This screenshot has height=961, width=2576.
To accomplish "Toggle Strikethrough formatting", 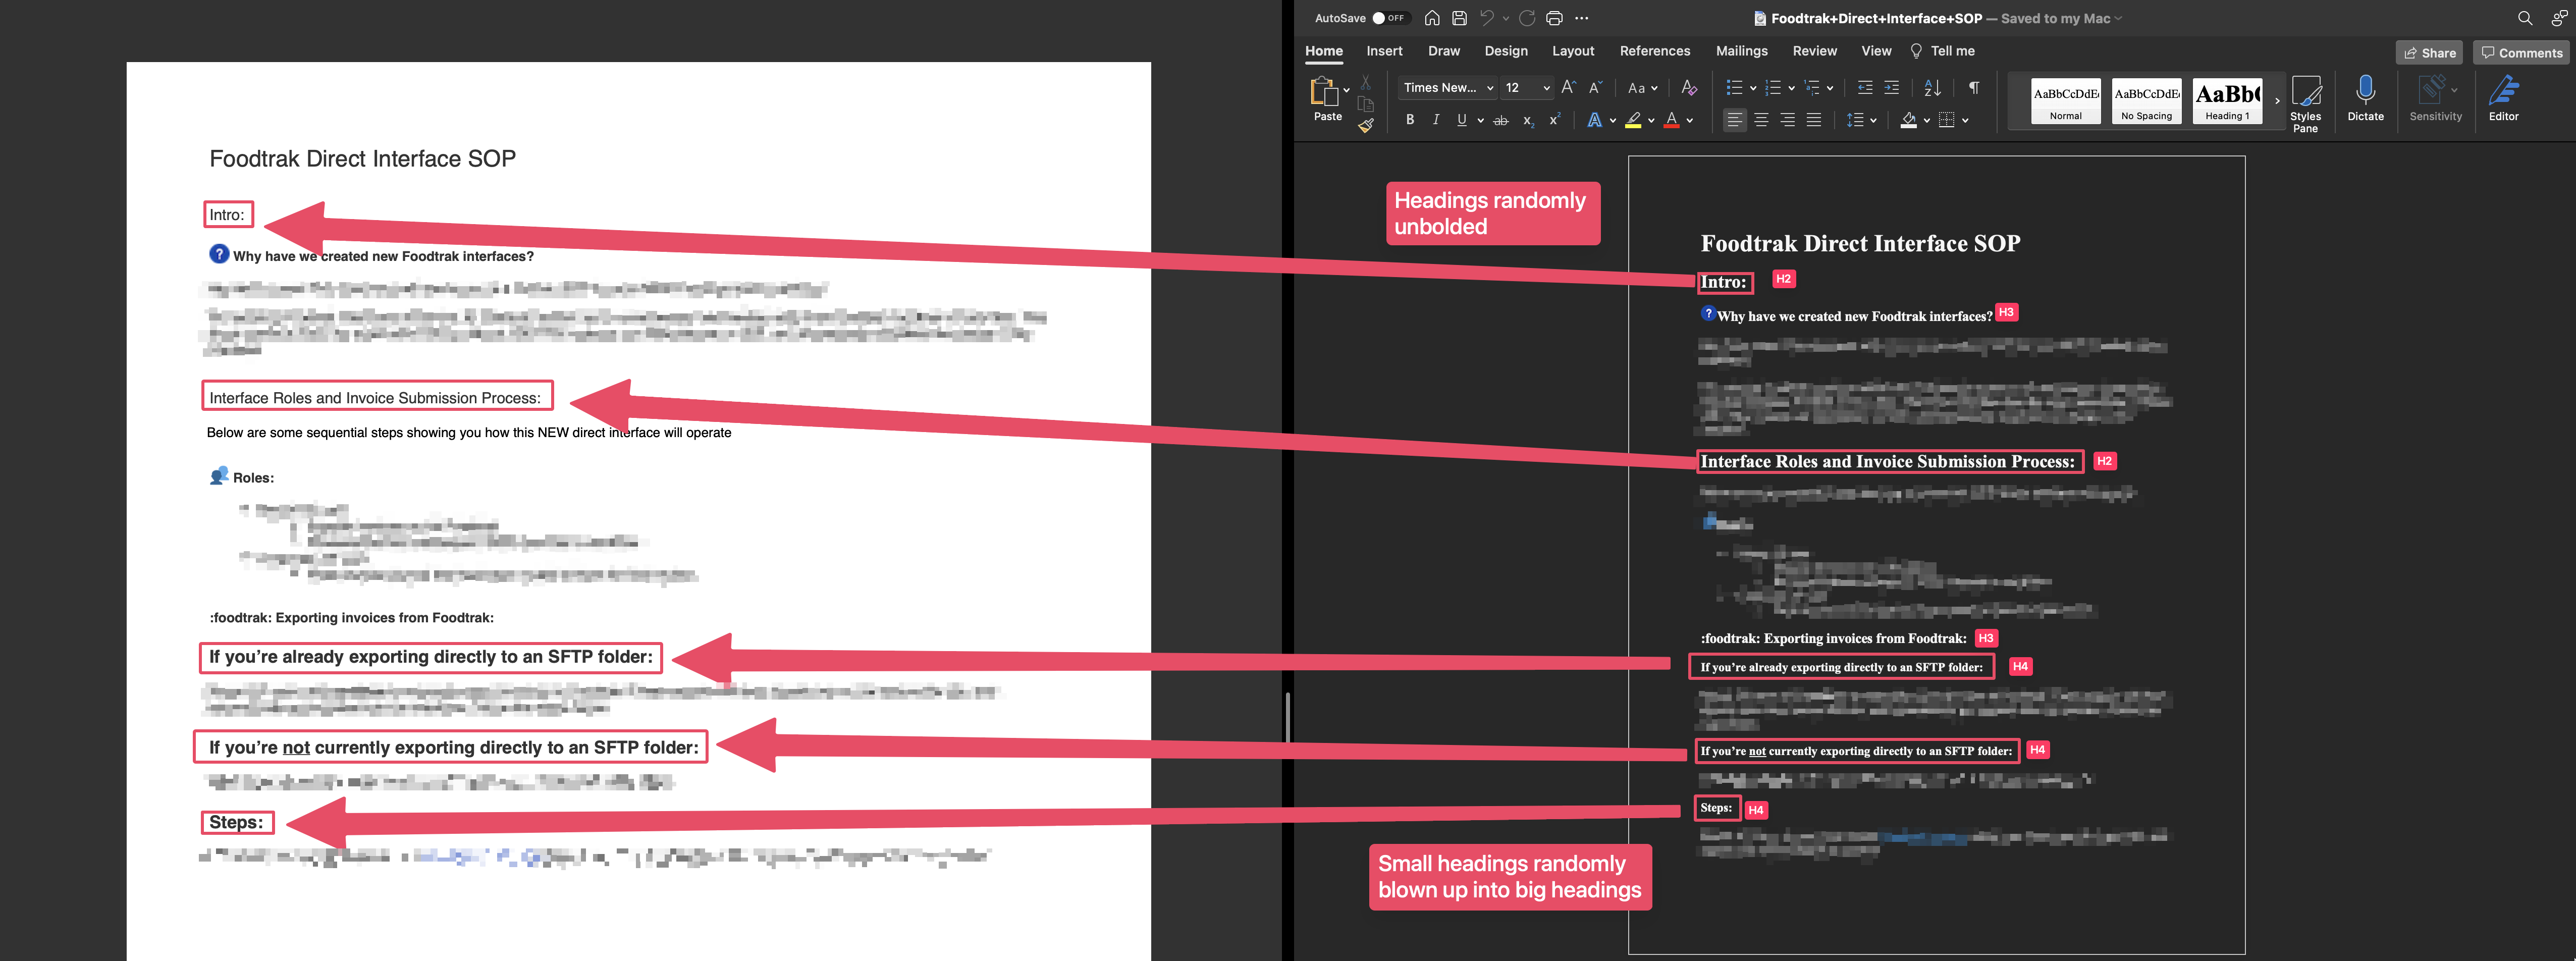I will (x=1500, y=120).
